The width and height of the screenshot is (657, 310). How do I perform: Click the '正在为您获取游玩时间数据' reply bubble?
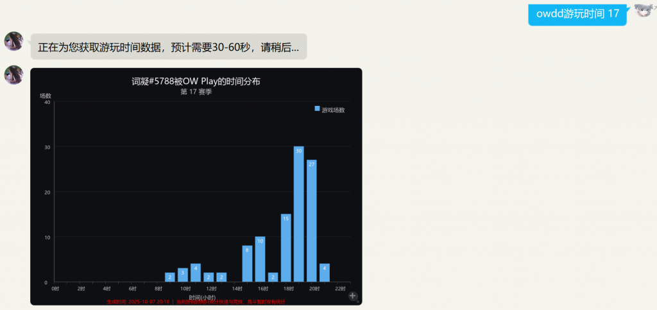pyautogui.click(x=168, y=47)
